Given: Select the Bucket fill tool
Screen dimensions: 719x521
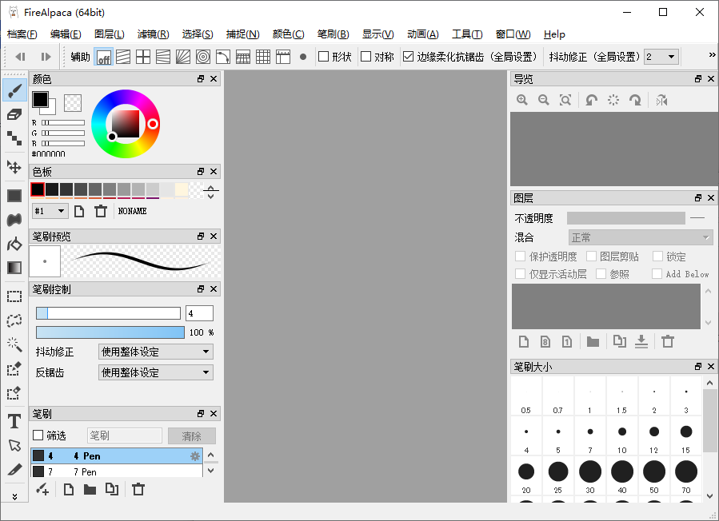Looking at the screenshot, I should (x=14, y=244).
